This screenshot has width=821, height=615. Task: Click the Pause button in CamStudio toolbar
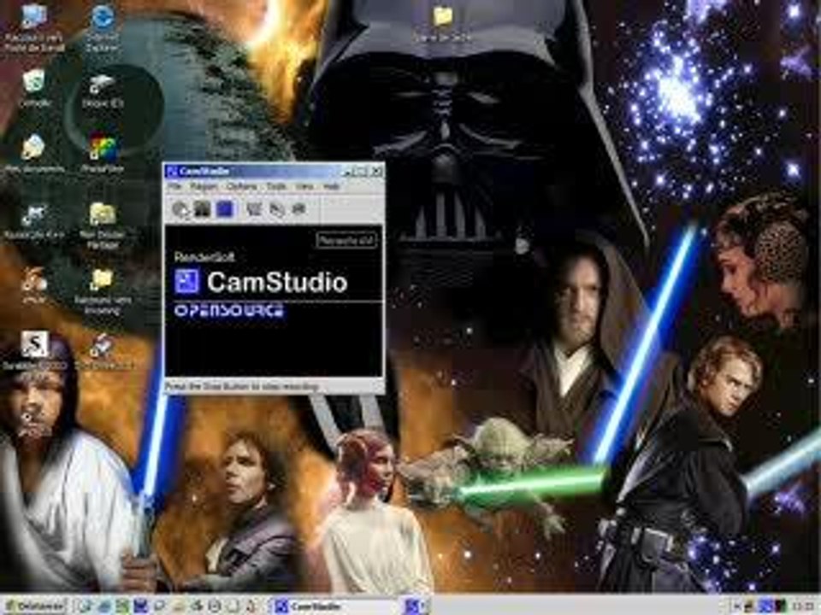point(203,209)
